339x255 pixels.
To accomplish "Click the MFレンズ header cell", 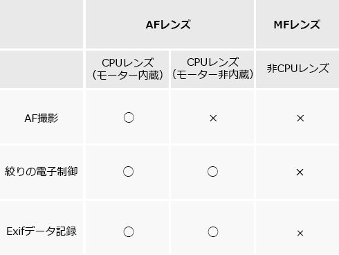I will pyautogui.click(x=297, y=24).
